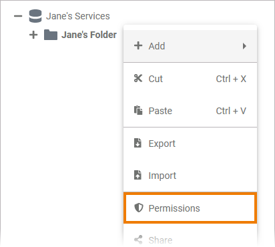
Task: Click the Jane's Services label
Action: point(78,16)
